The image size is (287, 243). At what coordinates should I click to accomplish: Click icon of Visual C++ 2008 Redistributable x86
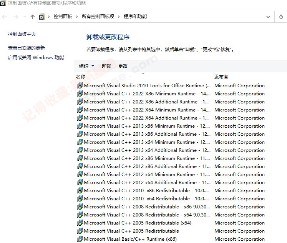click(x=80, y=206)
